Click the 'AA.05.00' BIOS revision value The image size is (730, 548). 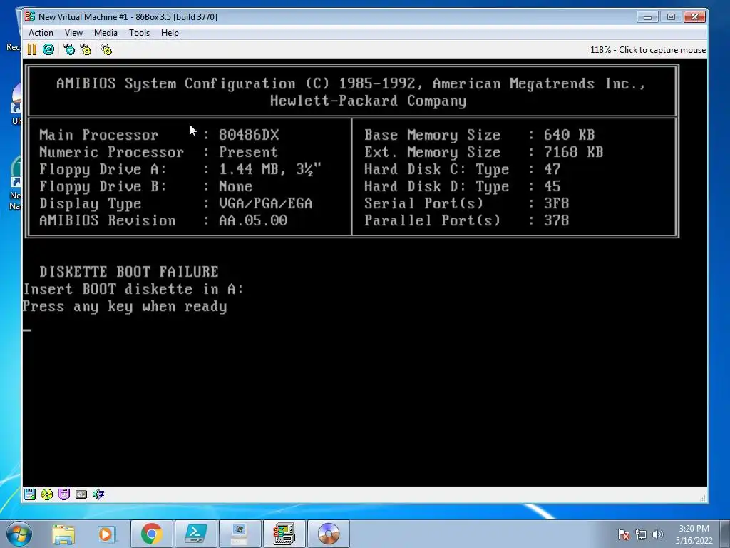(253, 220)
